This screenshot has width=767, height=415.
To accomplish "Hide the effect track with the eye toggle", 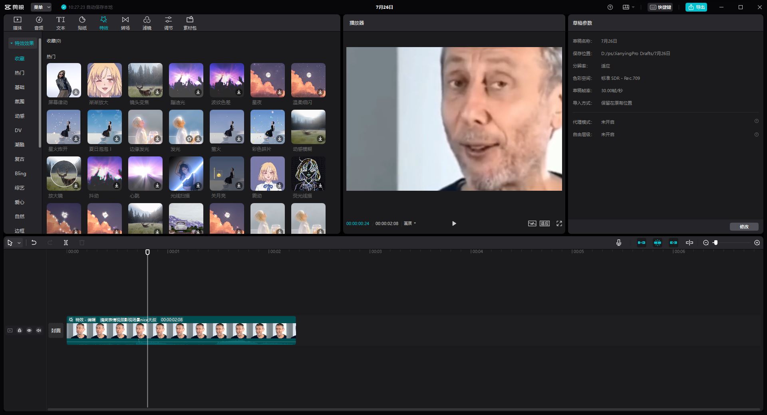I will pos(29,330).
